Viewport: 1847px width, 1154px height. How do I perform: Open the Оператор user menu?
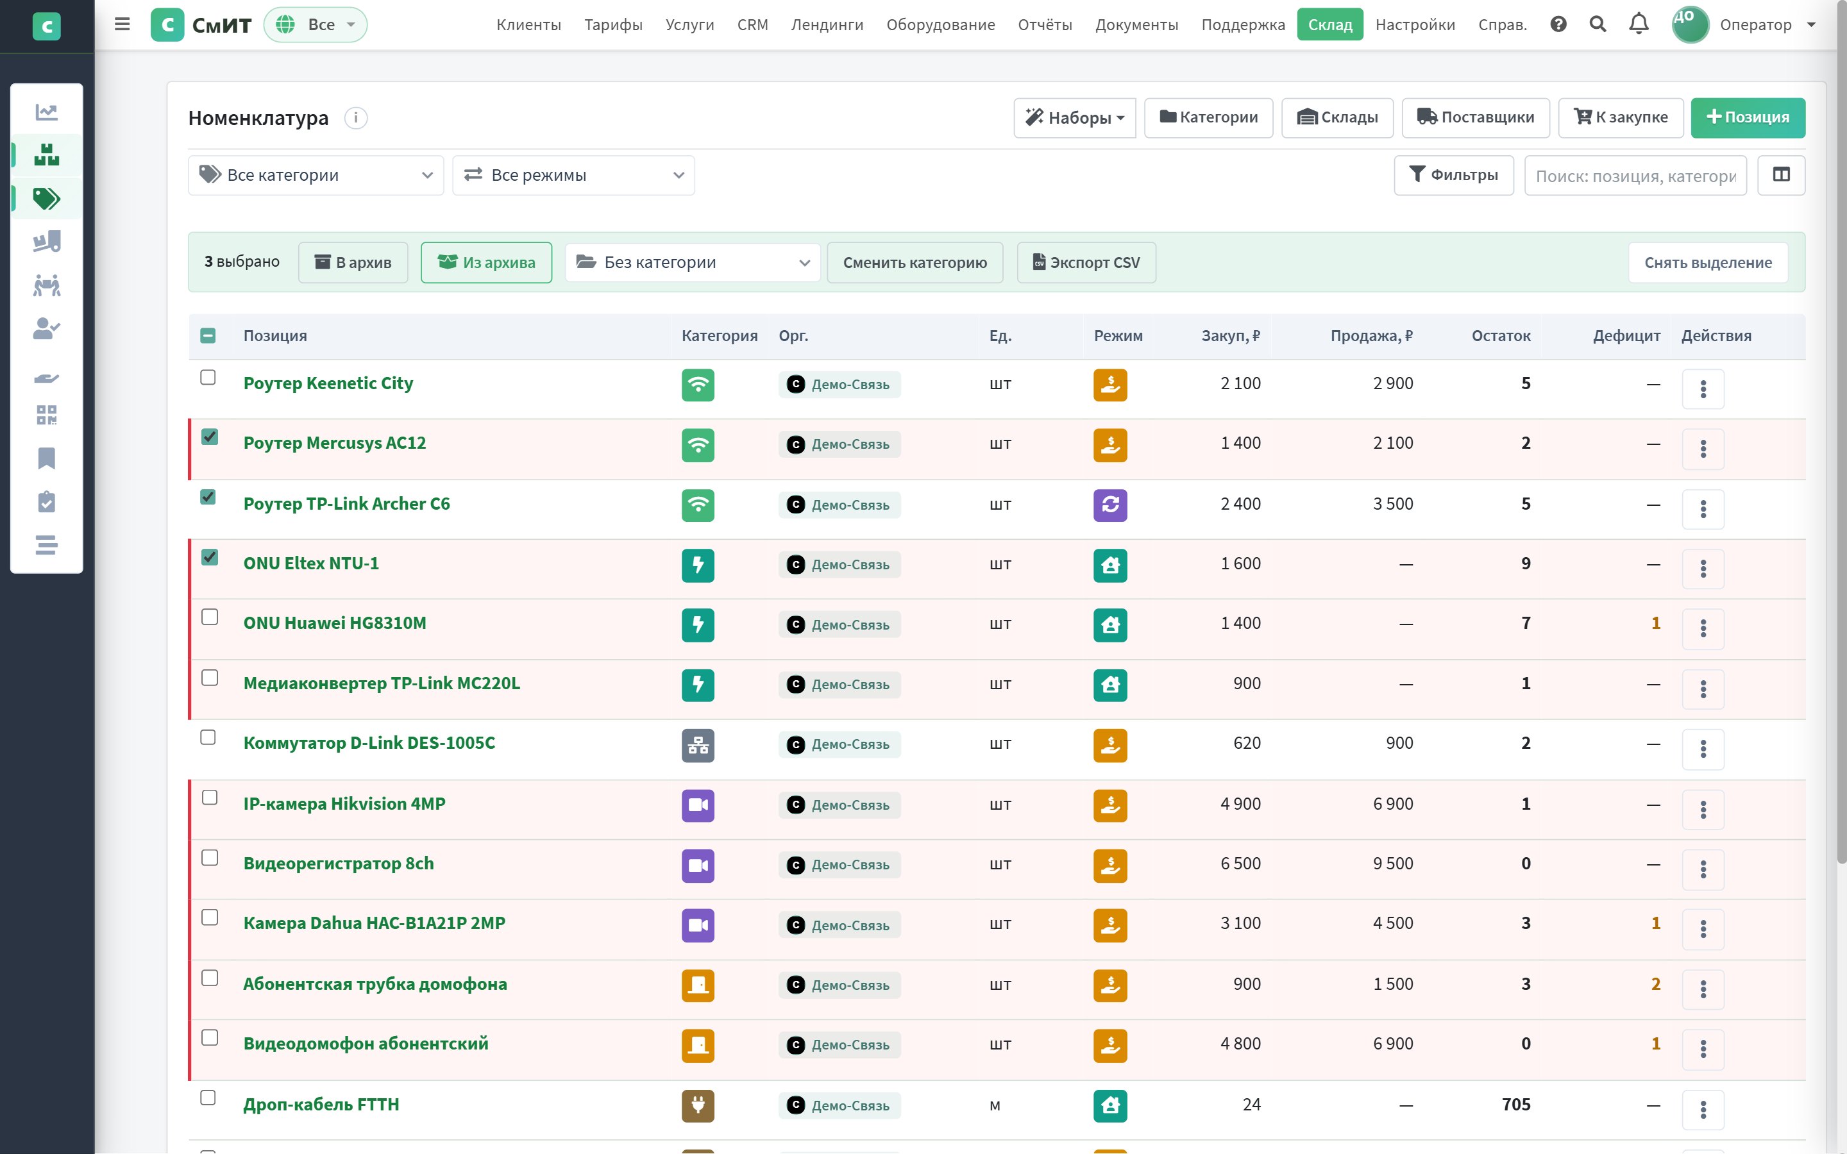click(1744, 24)
